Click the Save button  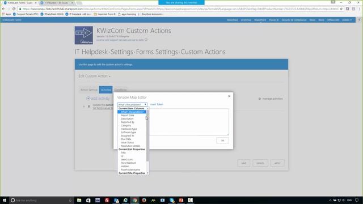tap(244, 163)
